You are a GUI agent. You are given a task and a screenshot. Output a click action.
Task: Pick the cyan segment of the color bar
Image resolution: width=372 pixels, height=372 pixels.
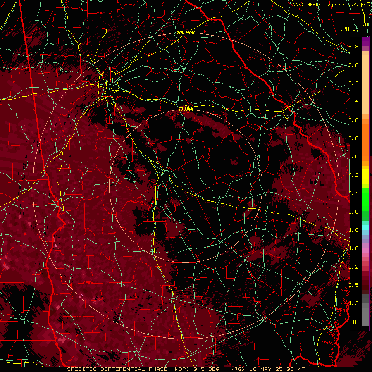365,227
